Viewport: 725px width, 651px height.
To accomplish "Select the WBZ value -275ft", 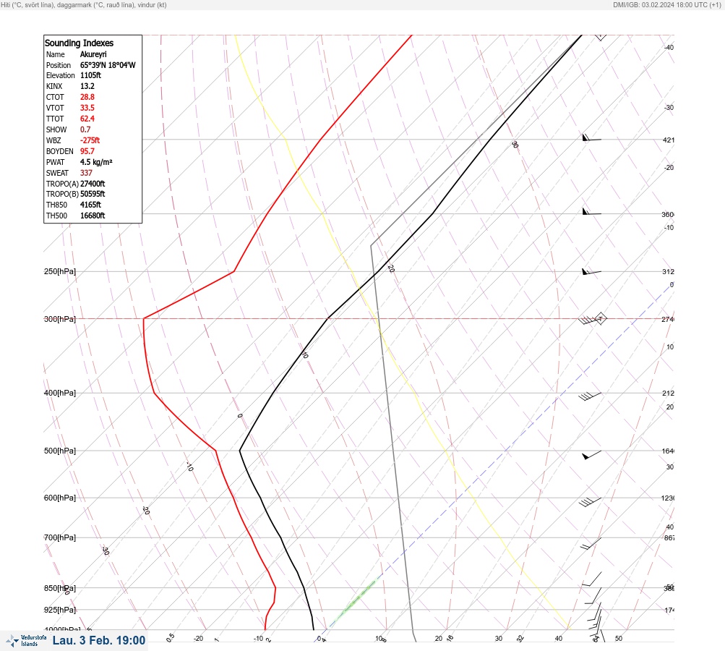I will tap(90, 140).
